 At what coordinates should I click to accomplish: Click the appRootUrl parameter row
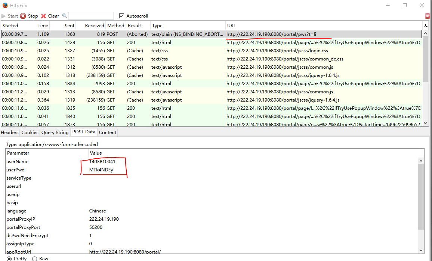(212, 251)
